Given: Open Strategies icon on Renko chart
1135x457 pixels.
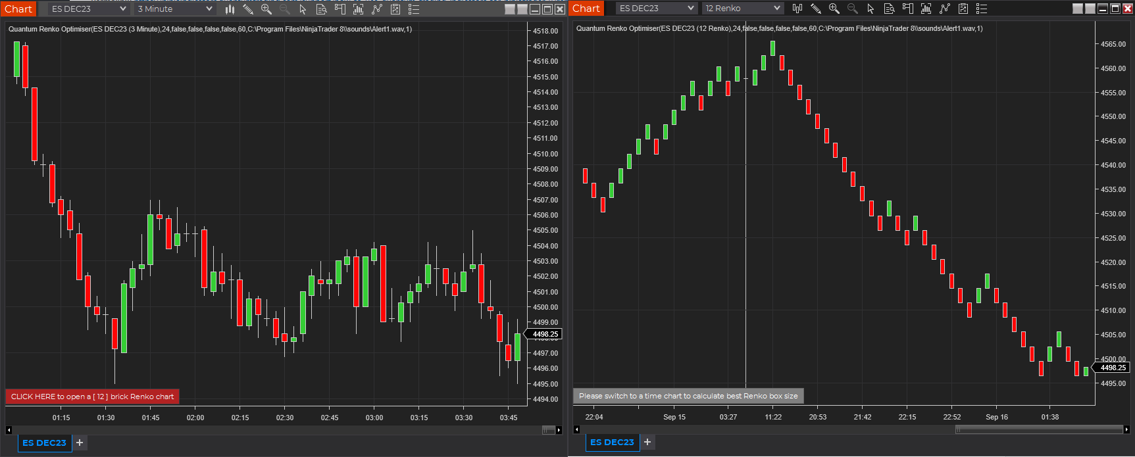Looking at the screenshot, I should (963, 9).
